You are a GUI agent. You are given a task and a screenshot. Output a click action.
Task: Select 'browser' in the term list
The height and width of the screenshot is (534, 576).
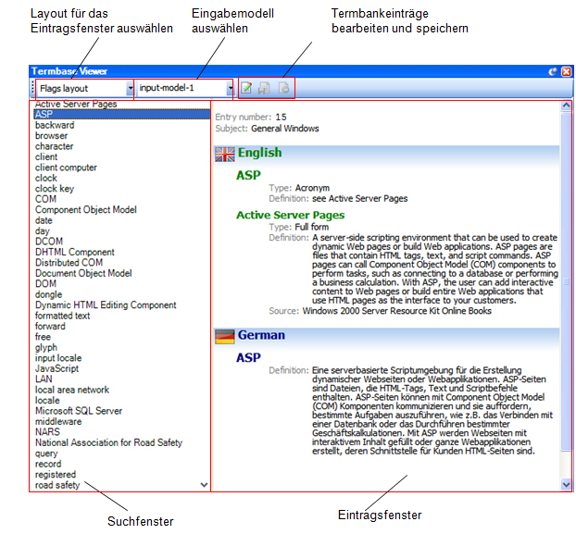click(52, 136)
